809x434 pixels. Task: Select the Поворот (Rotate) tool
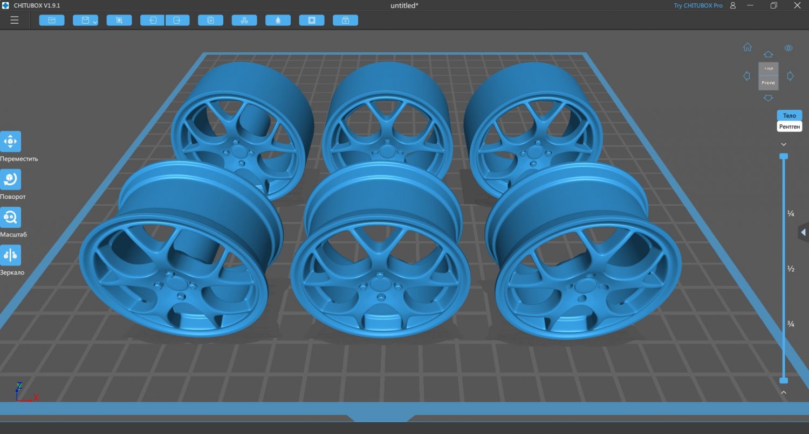pyautogui.click(x=12, y=179)
